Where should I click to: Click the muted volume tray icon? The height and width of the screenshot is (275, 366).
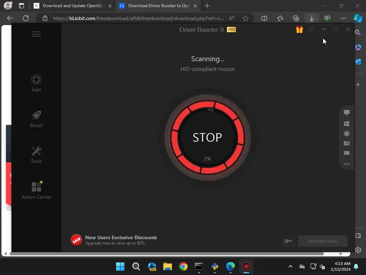tap(322, 266)
